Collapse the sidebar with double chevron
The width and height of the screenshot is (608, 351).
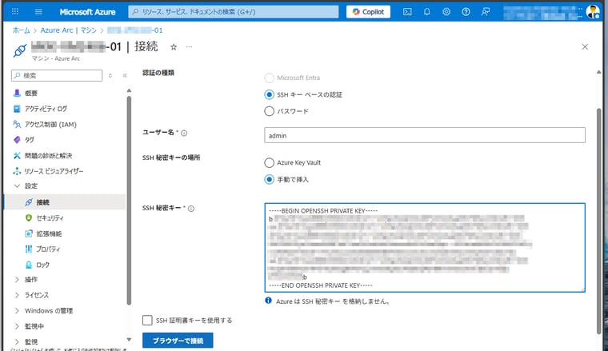click(125, 75)
